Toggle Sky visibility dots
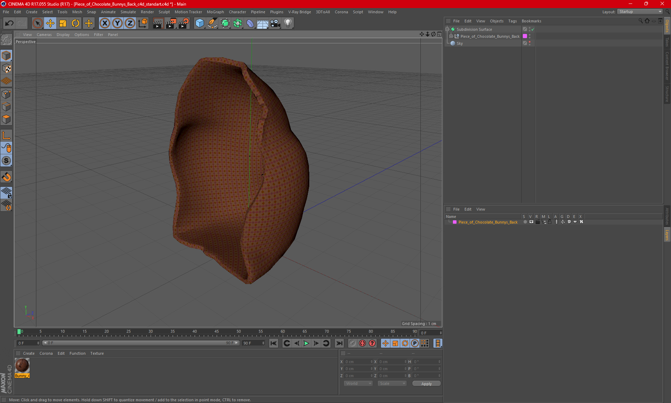 point(529,43)
